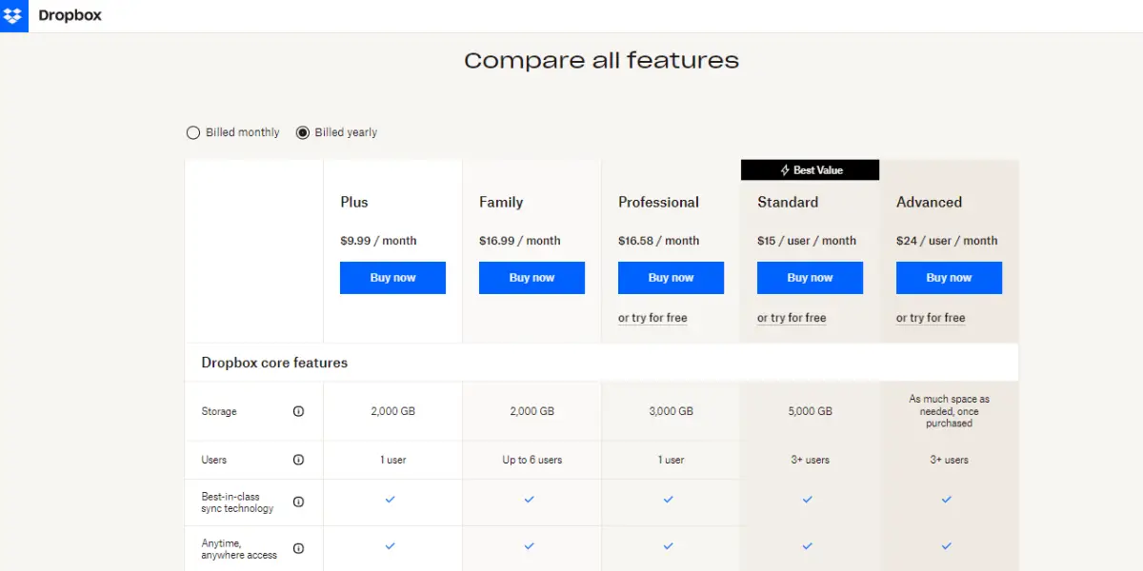The height and width of the screenshot is (571, 1143).
Task: Click Best-in-class sync technology label
Action: coord(237,502)
